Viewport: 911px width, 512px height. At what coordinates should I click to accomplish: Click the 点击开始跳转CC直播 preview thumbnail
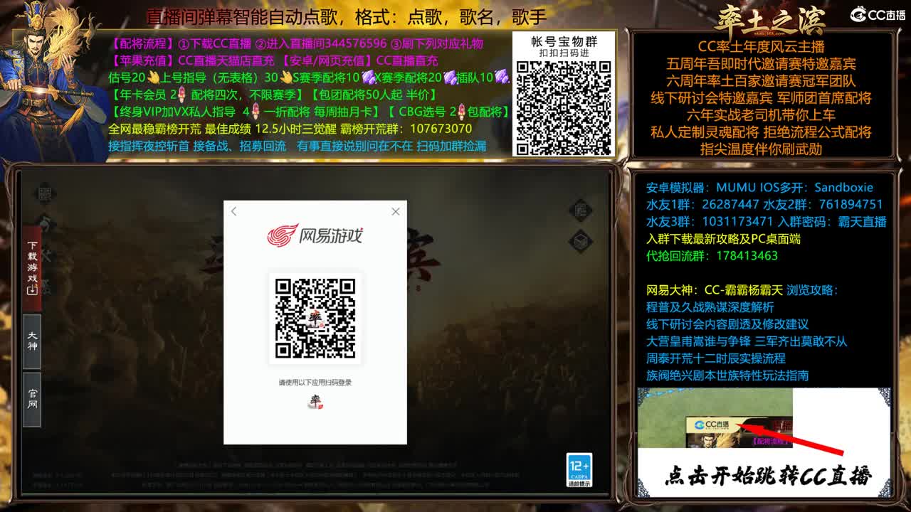pos(764,442)
